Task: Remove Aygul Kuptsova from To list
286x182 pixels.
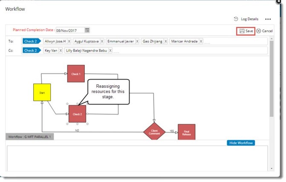Action: coord(102,41)
